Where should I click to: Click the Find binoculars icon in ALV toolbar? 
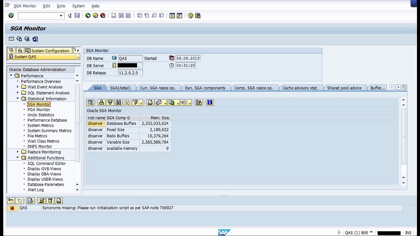[x=118, y=103]
